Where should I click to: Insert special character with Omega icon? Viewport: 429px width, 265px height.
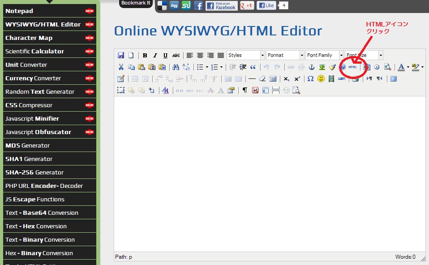pos(310,79)
